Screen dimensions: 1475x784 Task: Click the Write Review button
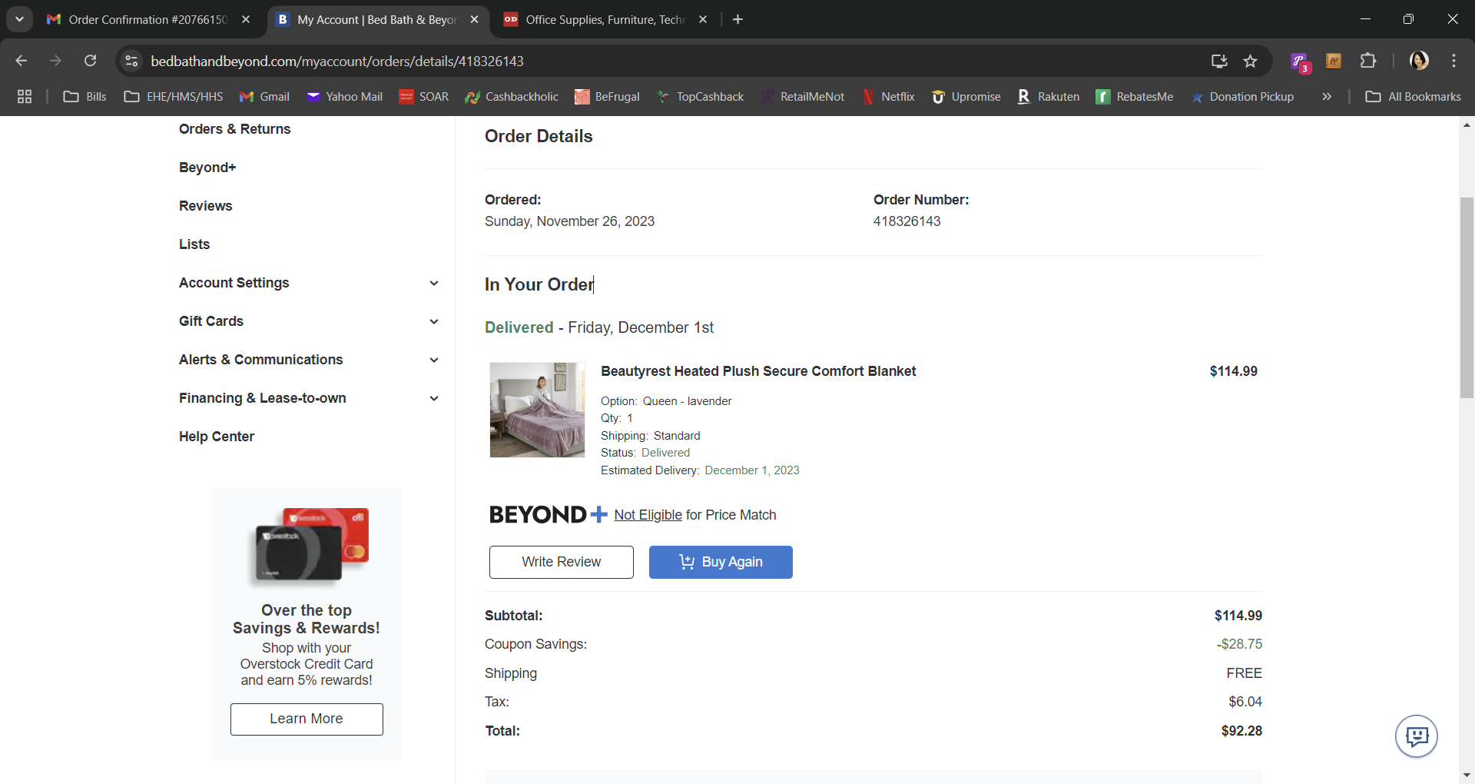[x=562, y=562]
